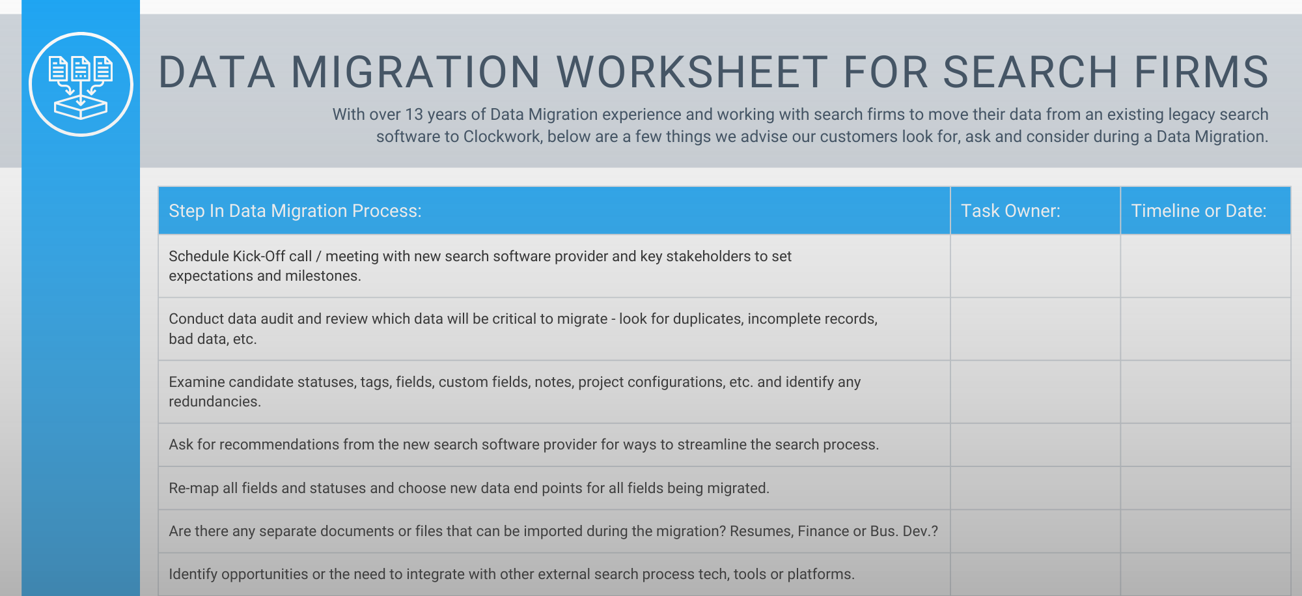Click Task Owner cell for Re-map fields row

pyautogui.click(x=1035, y=488)
